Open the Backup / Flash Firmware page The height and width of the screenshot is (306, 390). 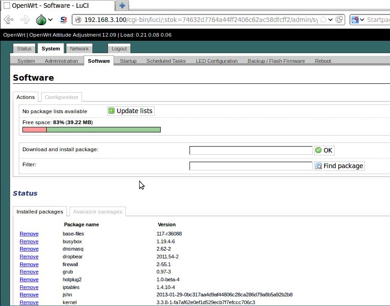(276, 60)
